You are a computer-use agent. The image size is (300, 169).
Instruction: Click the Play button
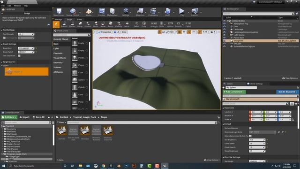tap(182, 12)
